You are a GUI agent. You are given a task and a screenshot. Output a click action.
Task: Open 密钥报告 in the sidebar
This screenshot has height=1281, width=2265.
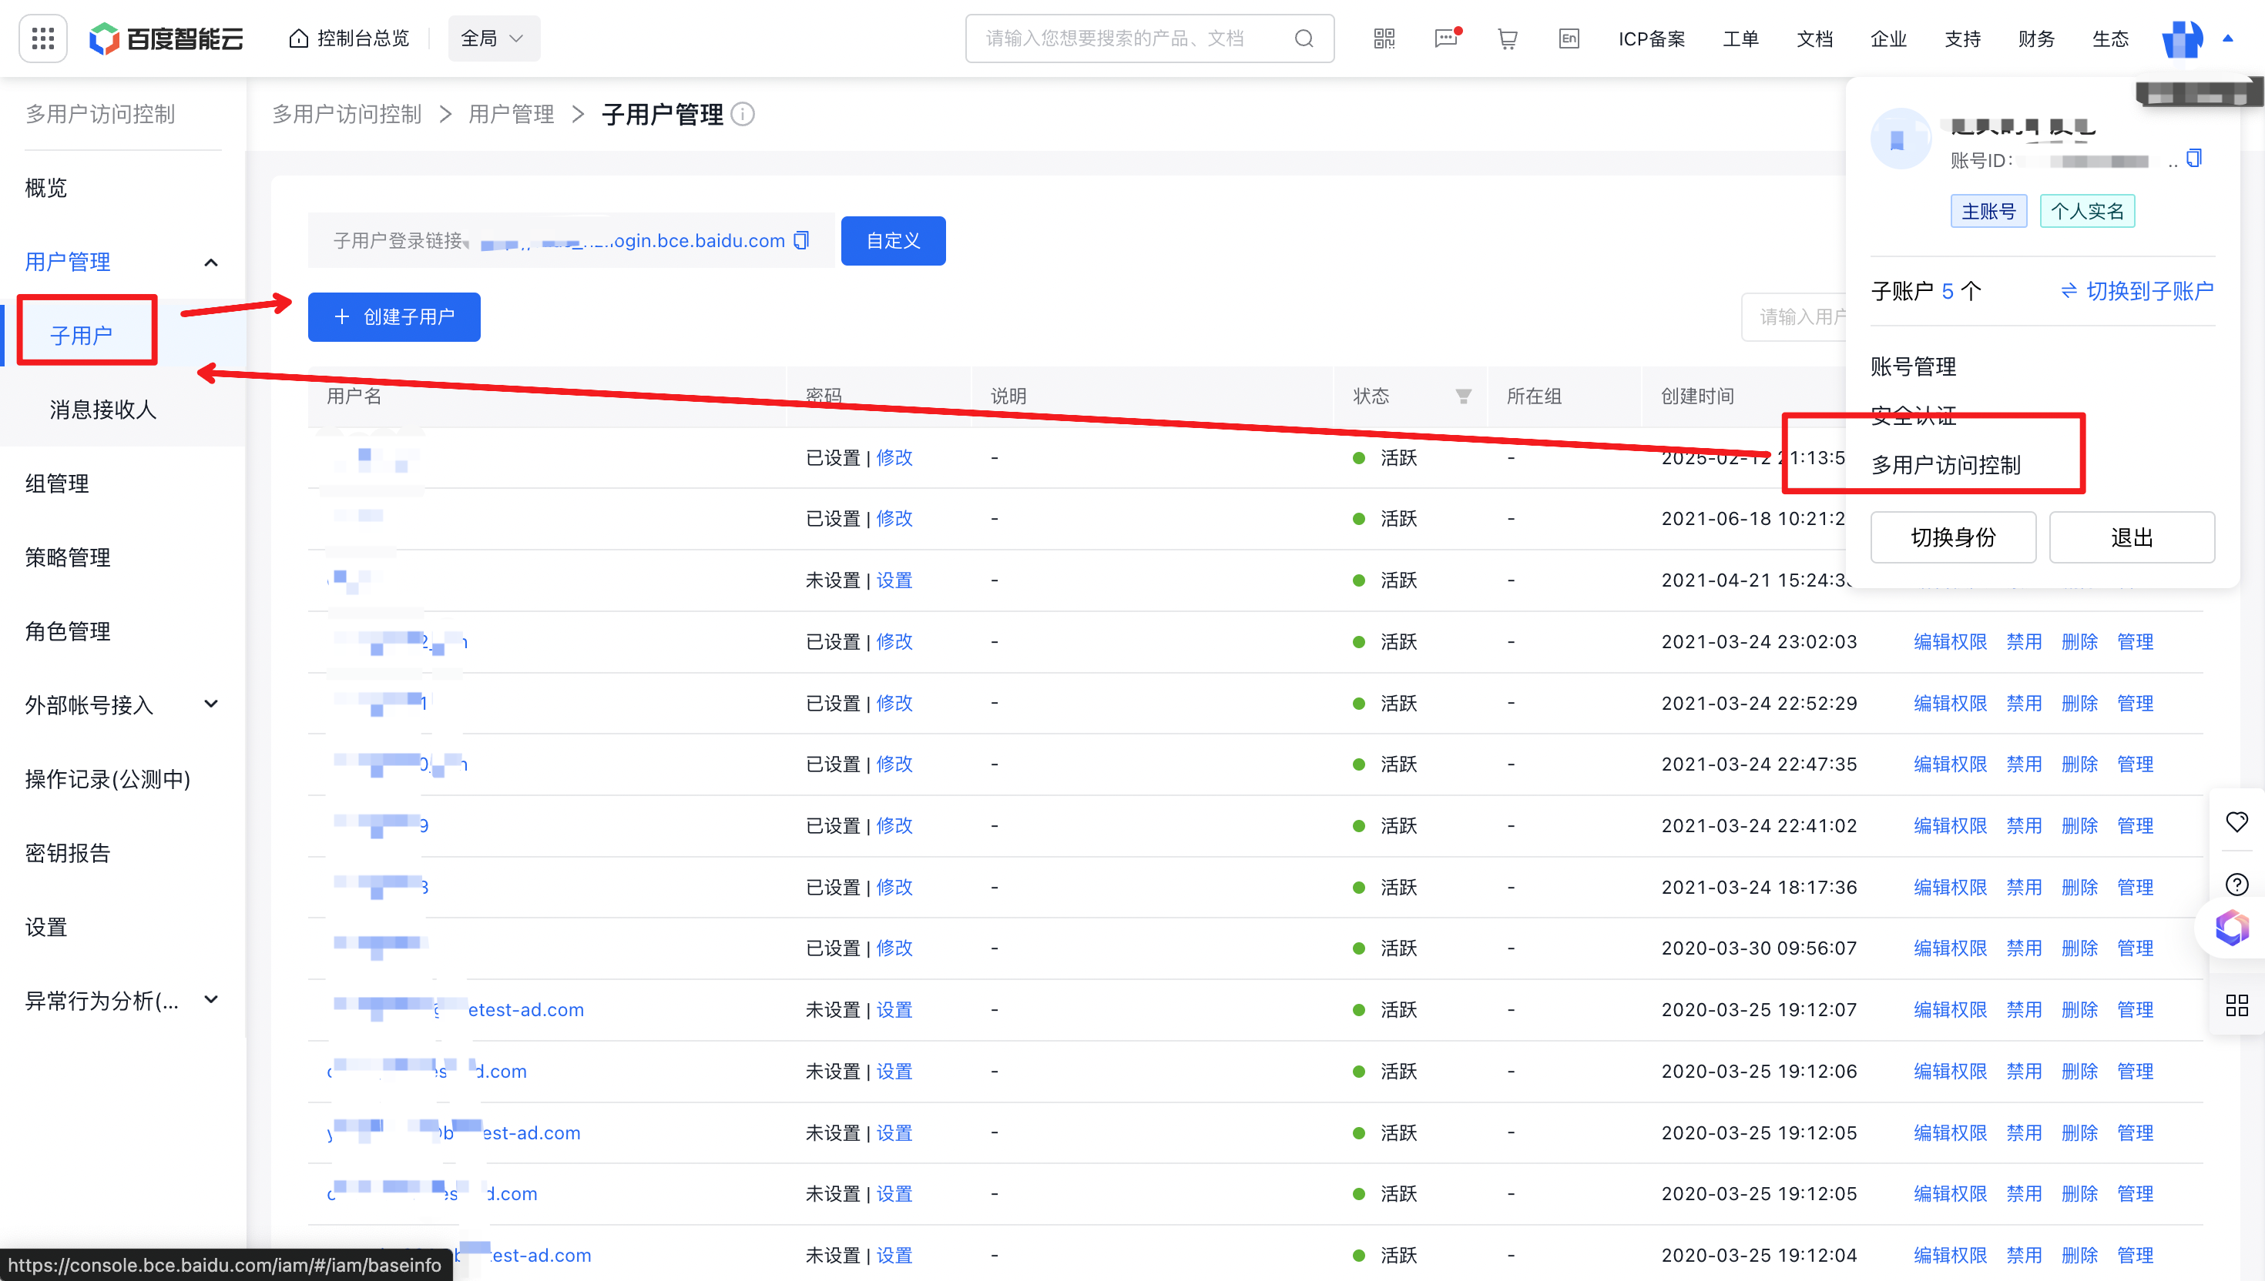pyautogui.click(x=68, y=852)
